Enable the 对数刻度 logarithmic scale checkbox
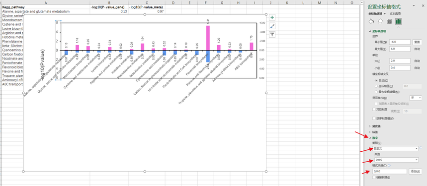This screenshot has width=427, height=186. [374, 109]
